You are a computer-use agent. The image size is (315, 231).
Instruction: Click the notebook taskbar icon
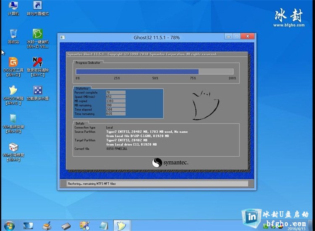click(104, 226)
